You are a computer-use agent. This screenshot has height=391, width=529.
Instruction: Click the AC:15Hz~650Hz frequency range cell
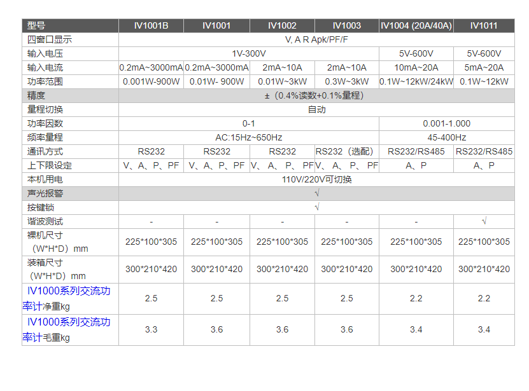tap(249, 137)
